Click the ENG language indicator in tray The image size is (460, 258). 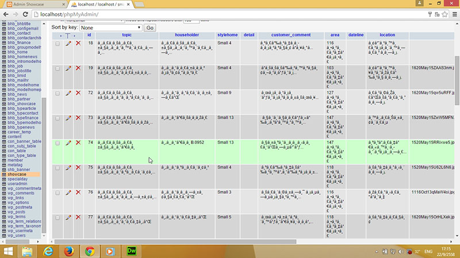tap(428, 252)
